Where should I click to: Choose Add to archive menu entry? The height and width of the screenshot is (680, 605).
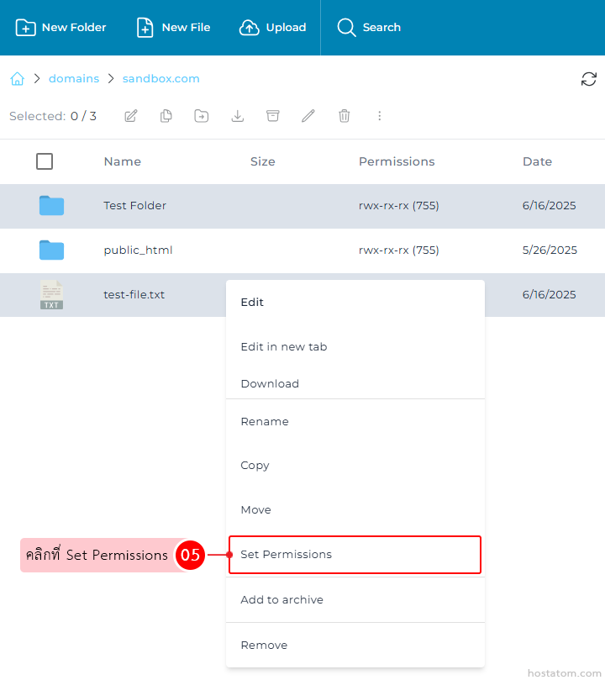[281, 600]
